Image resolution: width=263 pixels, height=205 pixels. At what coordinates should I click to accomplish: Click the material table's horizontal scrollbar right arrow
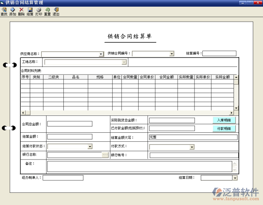tap(231, 113)
